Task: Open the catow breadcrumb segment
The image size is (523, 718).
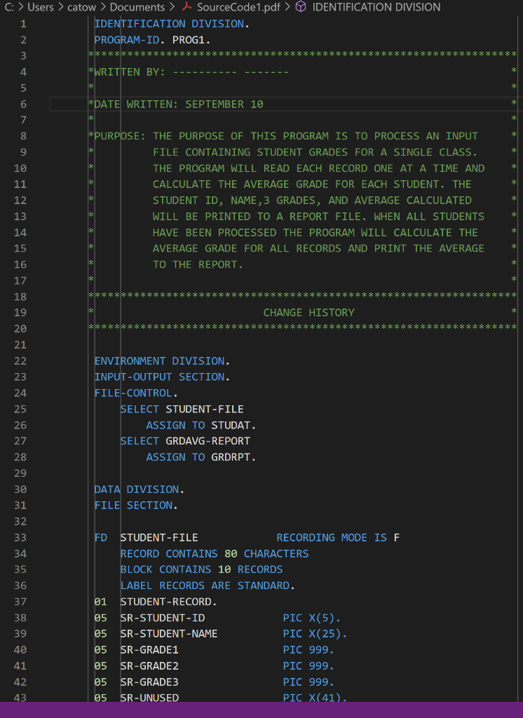Action: (81, 7)
